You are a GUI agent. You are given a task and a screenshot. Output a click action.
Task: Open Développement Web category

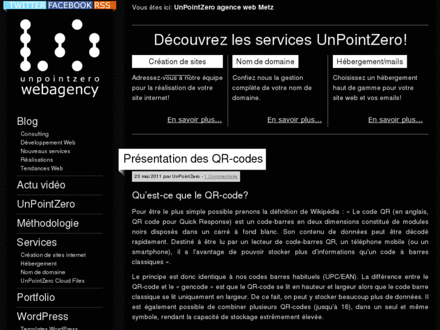(48, 142)
